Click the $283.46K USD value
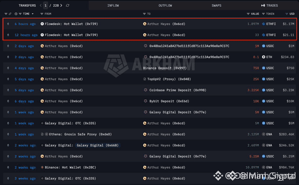This screenshot has height=185, width=299. pos(287,134)
